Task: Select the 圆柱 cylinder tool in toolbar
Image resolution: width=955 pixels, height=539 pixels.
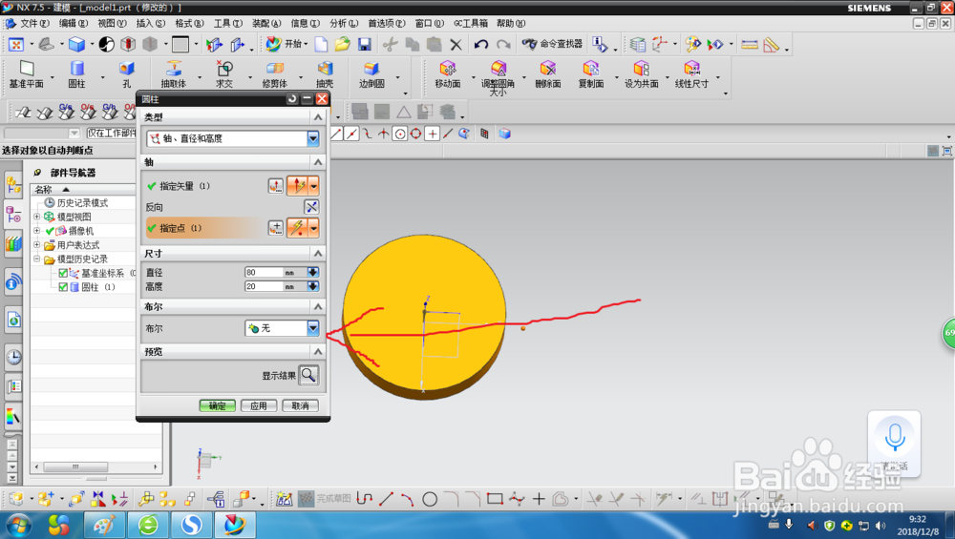Action: pos(76,74)
